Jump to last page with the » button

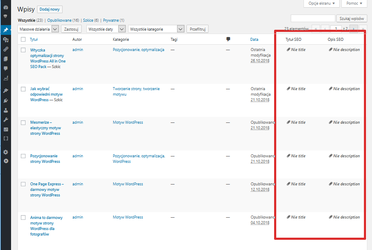point(363,29)
